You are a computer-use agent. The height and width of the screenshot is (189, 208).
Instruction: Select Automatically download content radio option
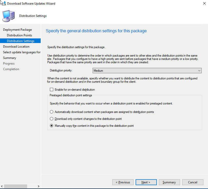tap(52, 112)
